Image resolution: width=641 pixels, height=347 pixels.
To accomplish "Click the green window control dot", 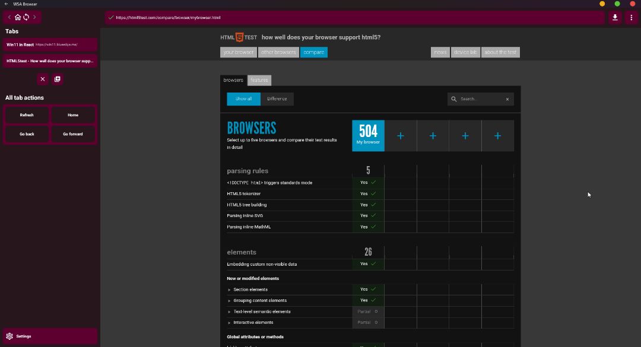I will (x=617, y=4).
